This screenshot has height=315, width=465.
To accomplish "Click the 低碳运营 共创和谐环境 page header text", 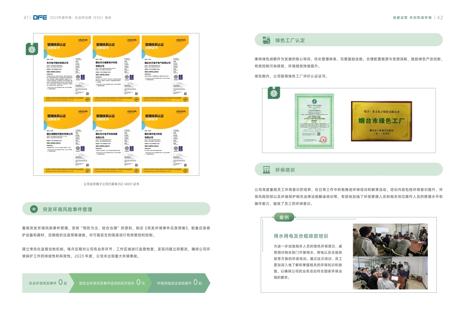I will click(x=412, y=17).
